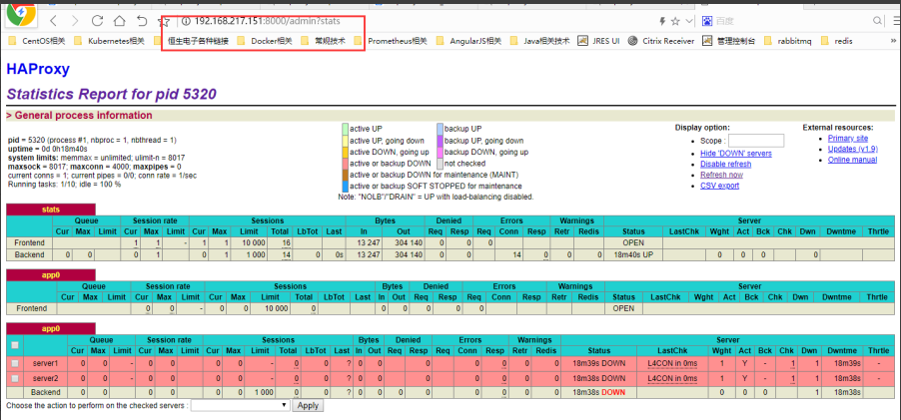Viewport: 901px width, 420px height.
Task: Open the 管理控制台 bookmark
Action: point(729,41)
